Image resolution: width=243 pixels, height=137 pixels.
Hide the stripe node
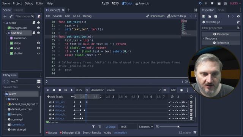[x=38, y=43]
